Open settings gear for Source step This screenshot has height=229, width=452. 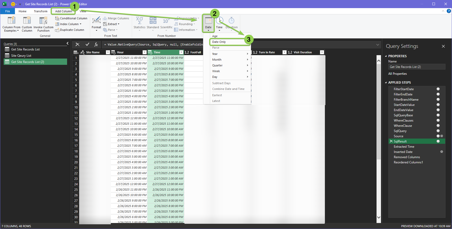[442, 136]
